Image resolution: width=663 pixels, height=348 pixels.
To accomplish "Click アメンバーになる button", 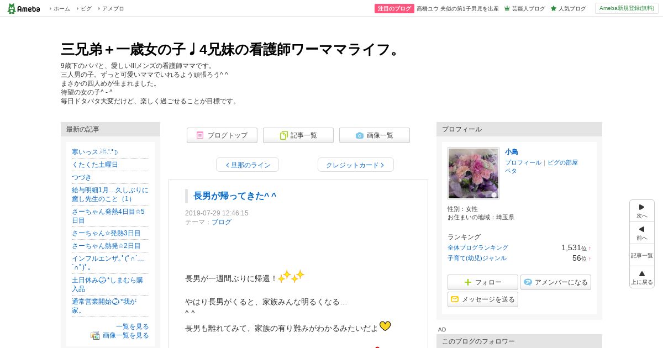I will (x=556, y=282).
